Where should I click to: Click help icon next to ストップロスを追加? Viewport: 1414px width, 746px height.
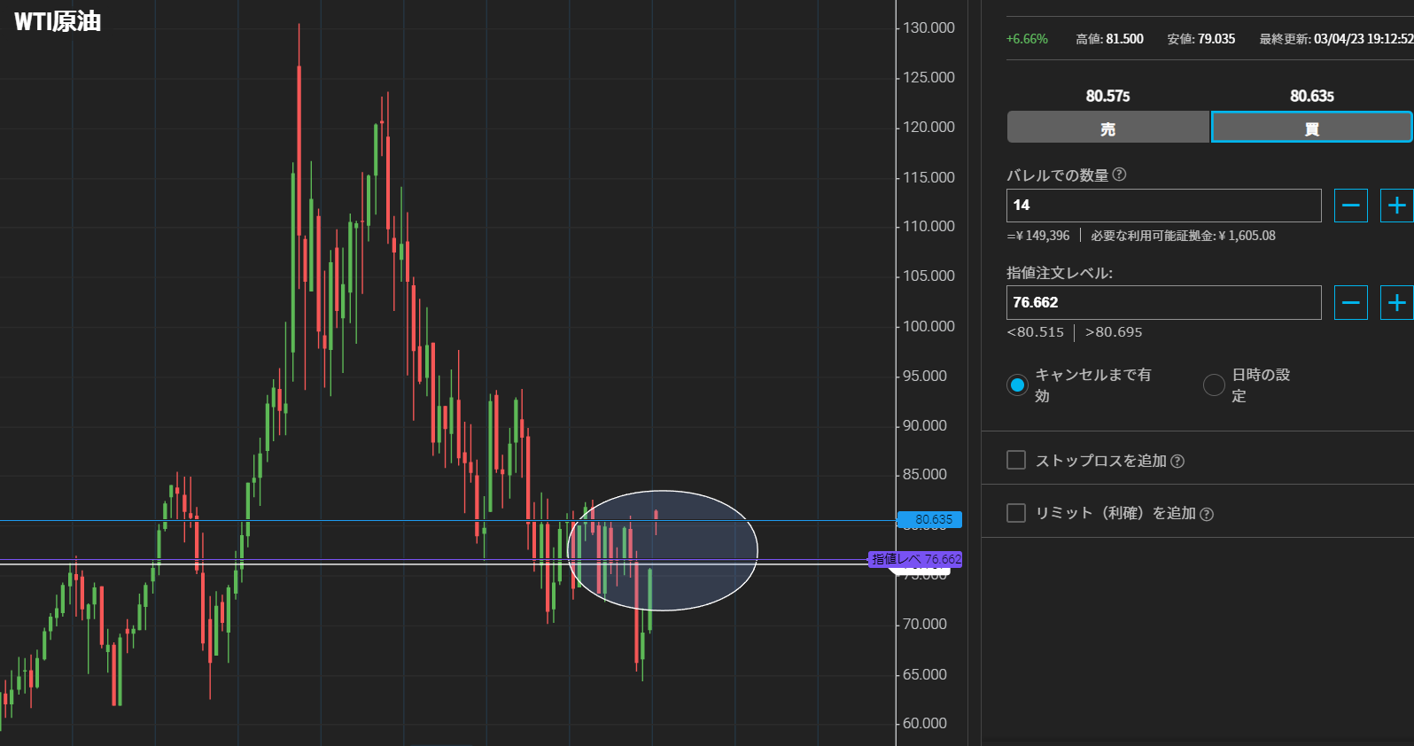tap(1177, 462)
